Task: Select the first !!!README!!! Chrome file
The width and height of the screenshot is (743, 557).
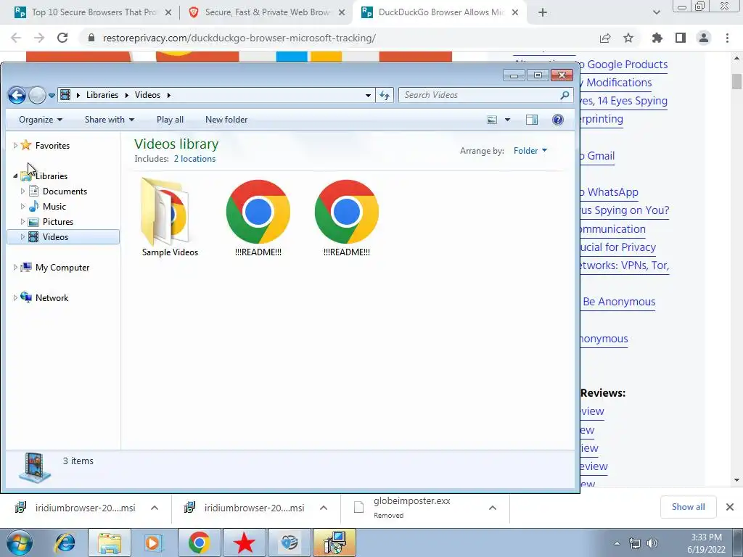Action: point(258,218)
